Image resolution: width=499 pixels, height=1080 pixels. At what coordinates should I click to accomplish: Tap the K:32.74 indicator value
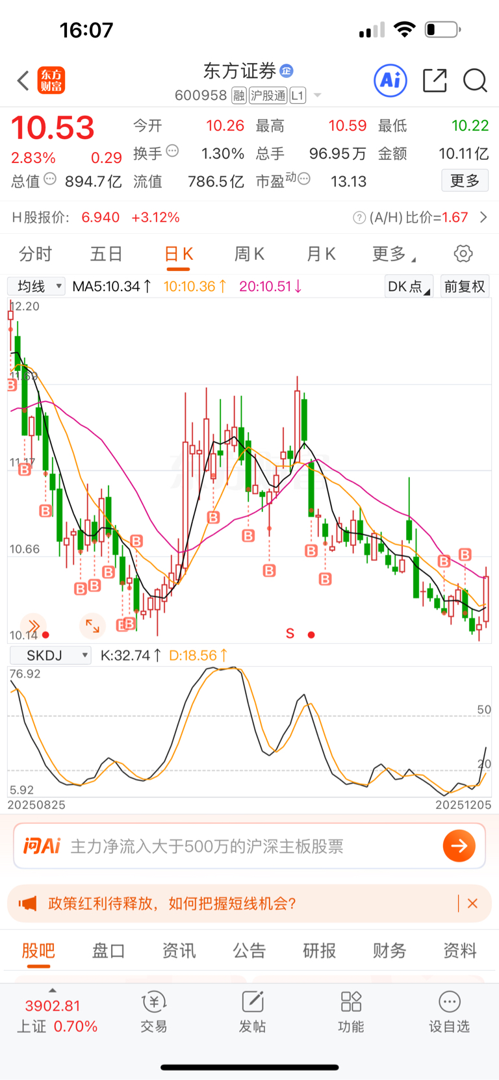[x=131, y=656]
